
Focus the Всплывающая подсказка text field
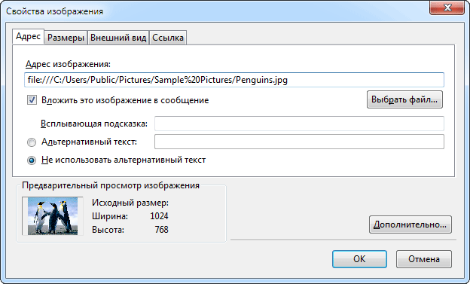(x=299, y=124)
